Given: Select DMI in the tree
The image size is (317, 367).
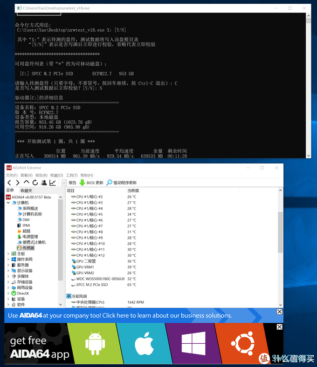Looking at the screenshot, I should click(x=26, y=220).
